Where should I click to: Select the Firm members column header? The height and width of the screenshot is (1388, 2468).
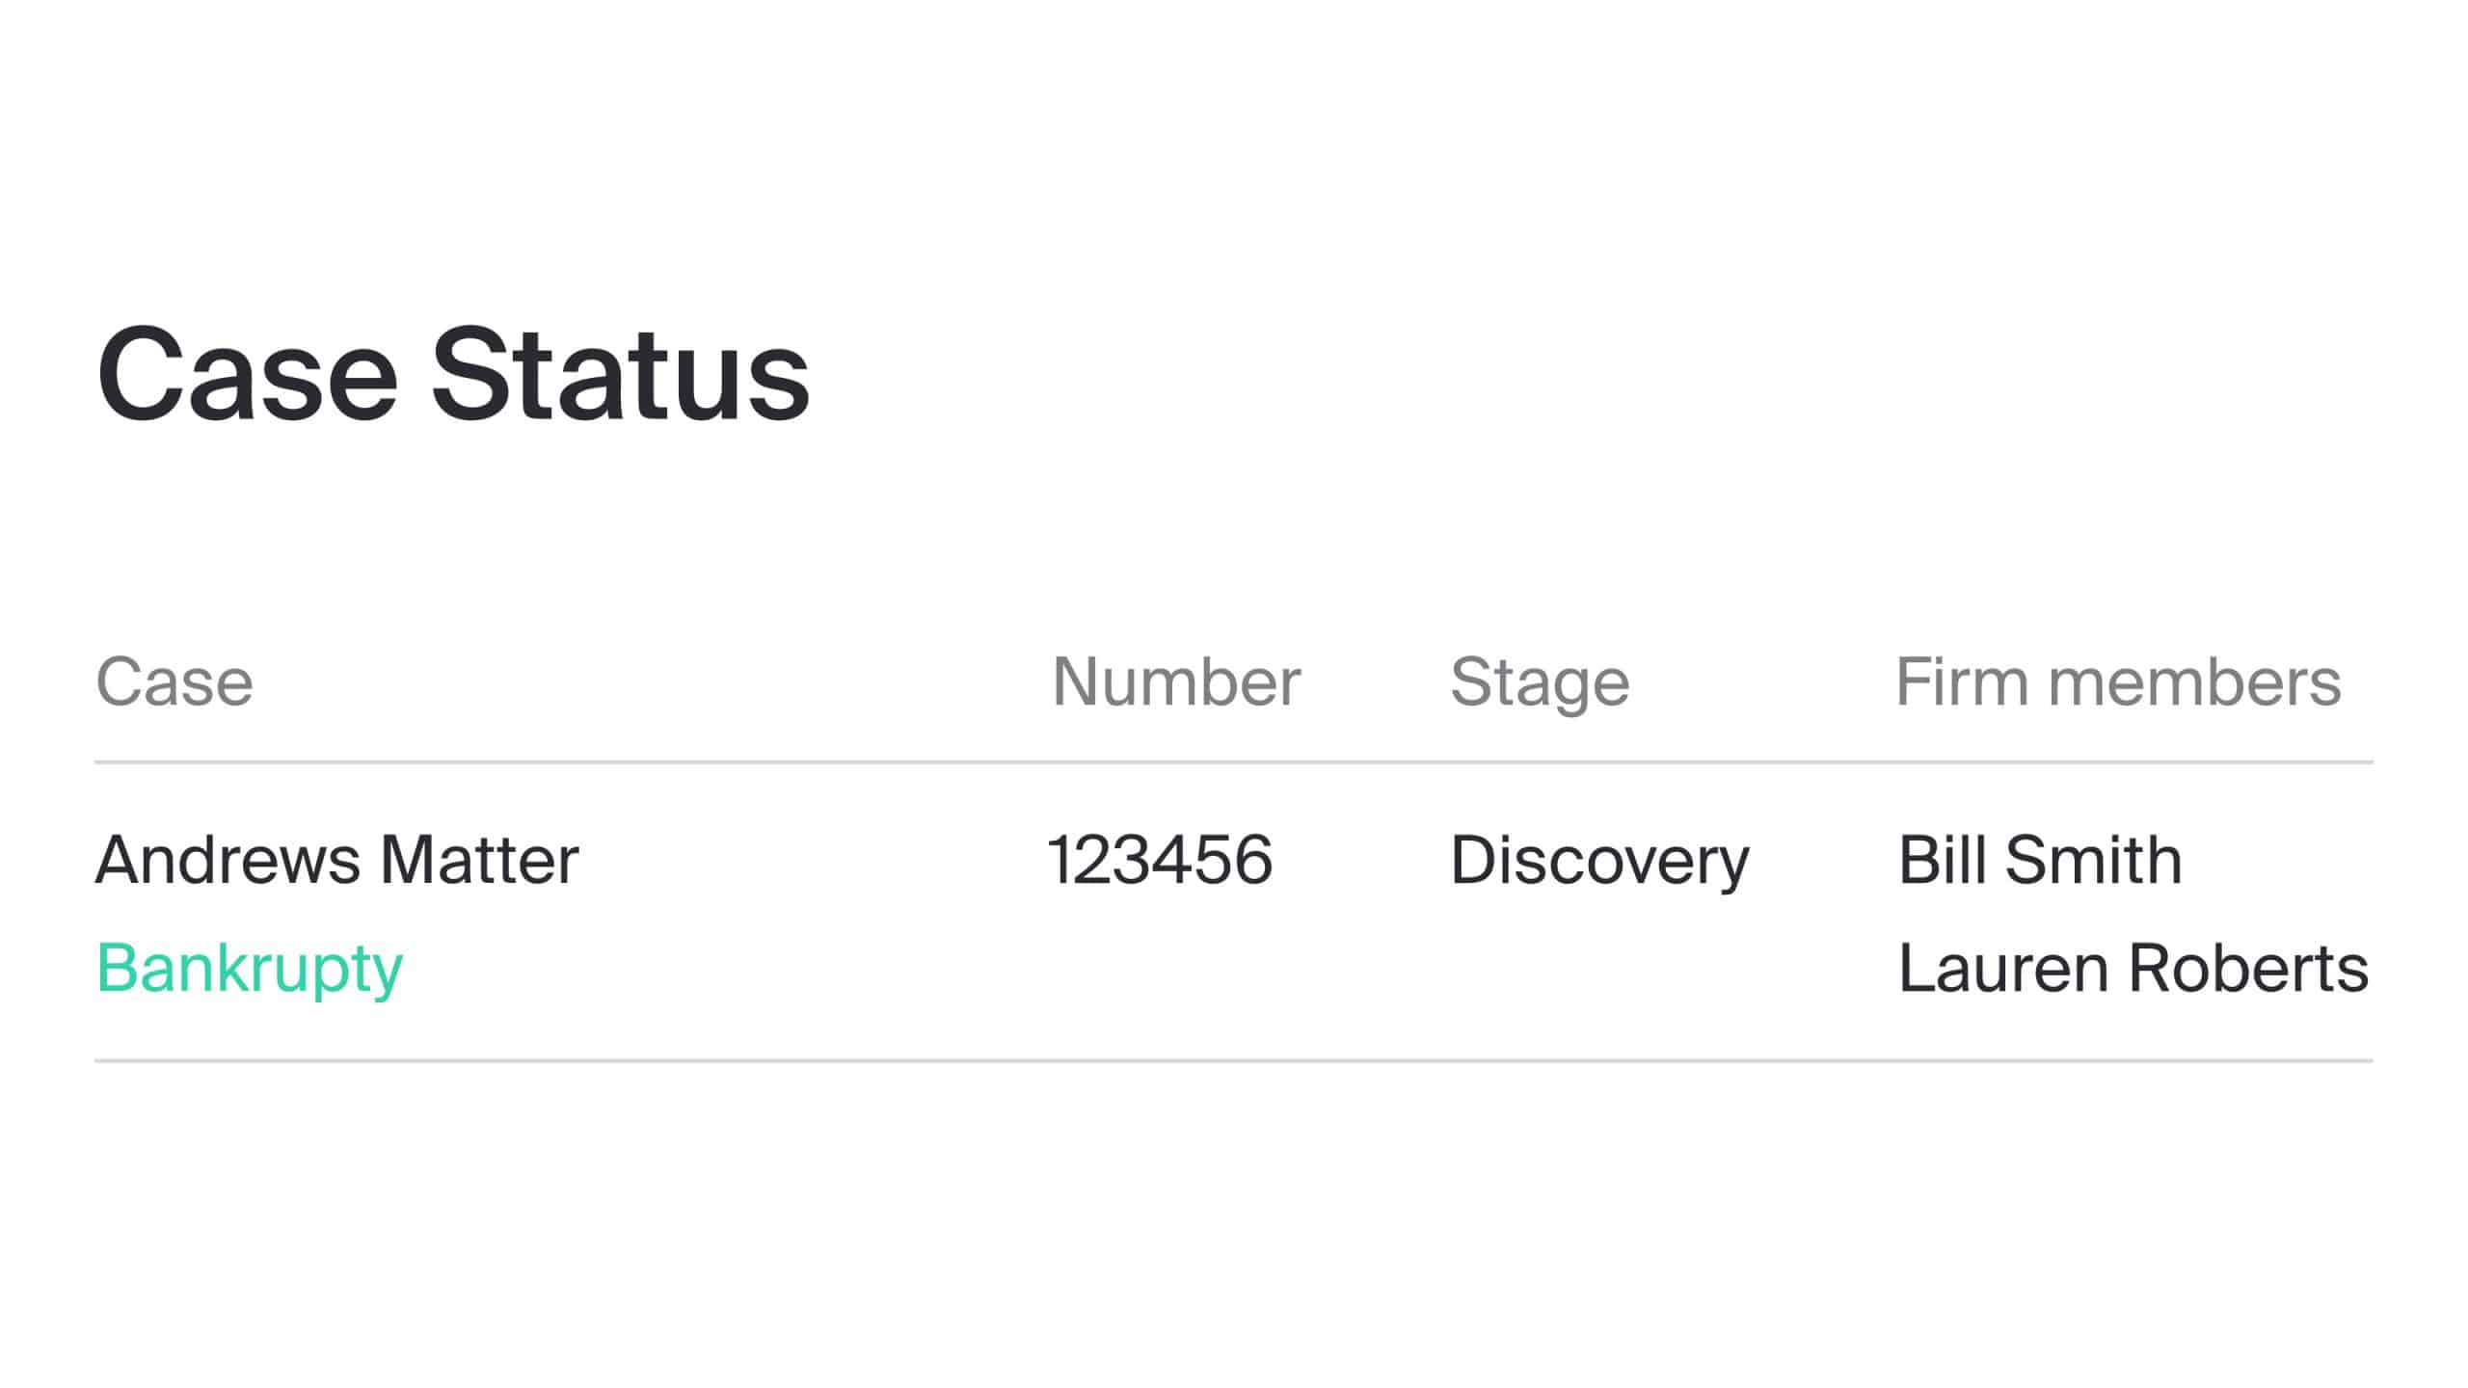[x=2118, y=682]
